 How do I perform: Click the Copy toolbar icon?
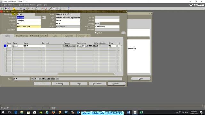pos(36,9)
